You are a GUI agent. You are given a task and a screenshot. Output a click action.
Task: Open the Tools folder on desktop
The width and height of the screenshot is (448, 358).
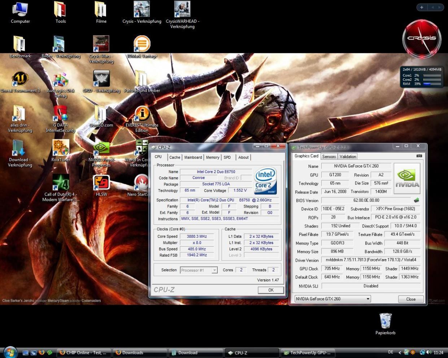[61, 13]
